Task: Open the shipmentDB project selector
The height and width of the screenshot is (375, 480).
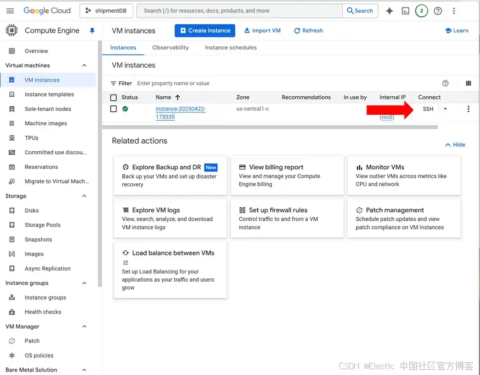Action: click(106, 10)
